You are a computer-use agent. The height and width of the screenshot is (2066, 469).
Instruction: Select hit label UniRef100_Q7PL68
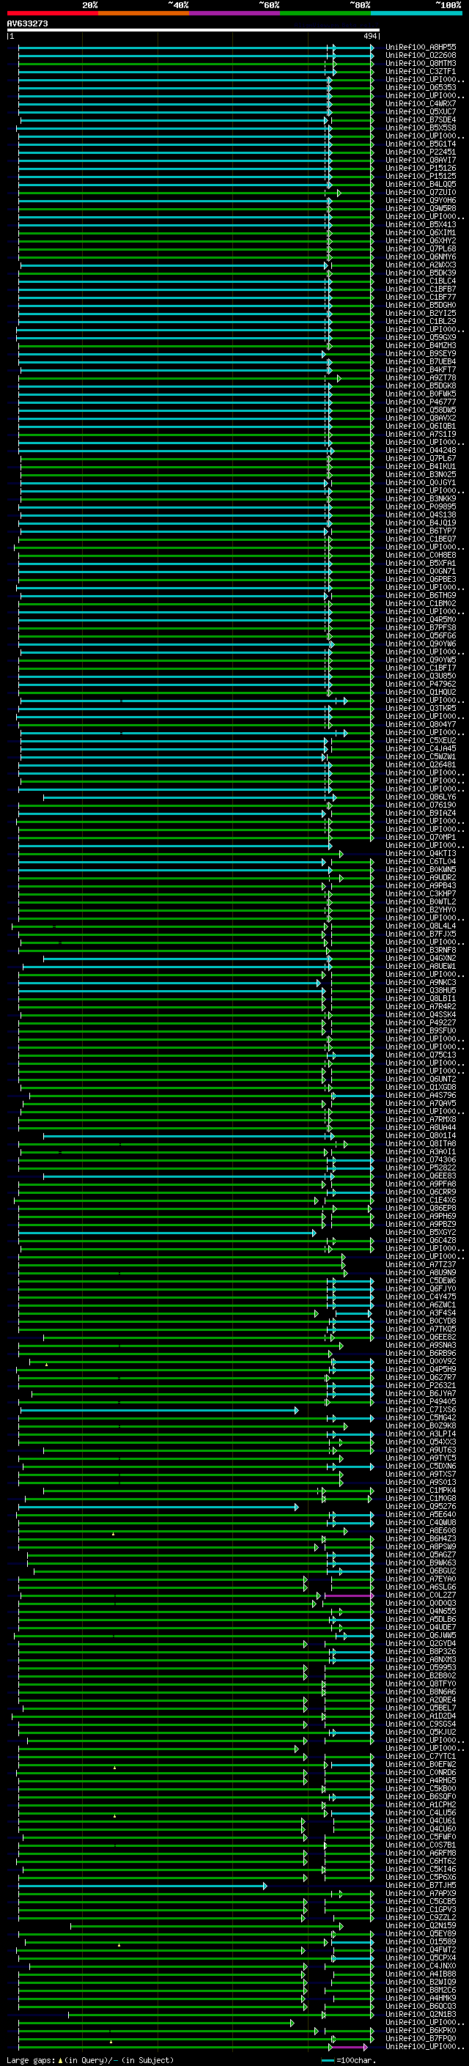click(x=421, y=248)
